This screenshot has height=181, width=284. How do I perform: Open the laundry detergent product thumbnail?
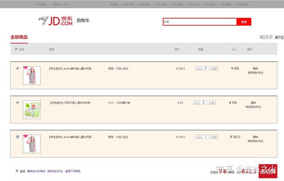point(32,110)
